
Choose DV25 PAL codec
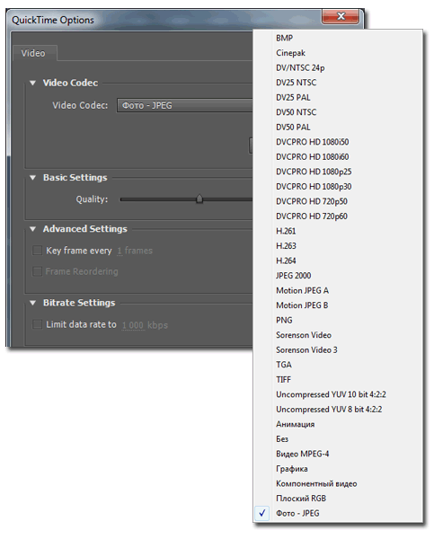point(338,97)
